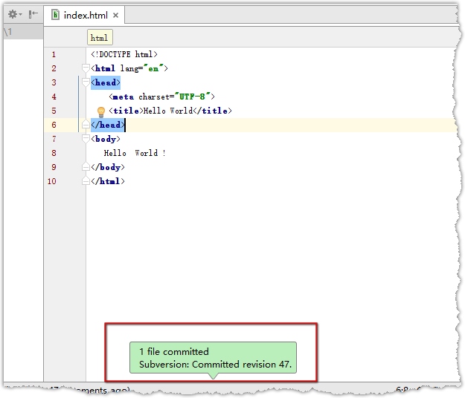Click the DOCTYPE html declaration text
This screenshot has height=398, width=465.
click(124, 54)
